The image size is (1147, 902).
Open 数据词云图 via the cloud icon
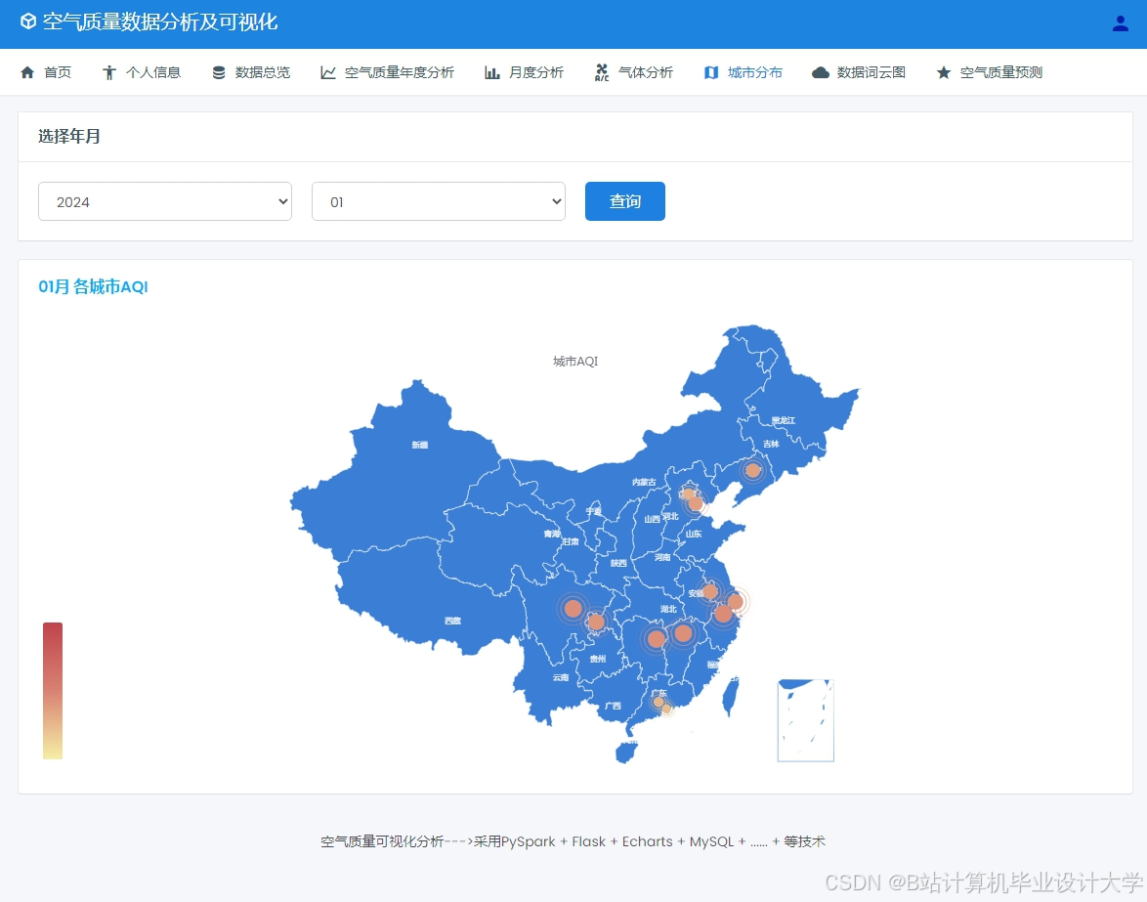[820, 71]
